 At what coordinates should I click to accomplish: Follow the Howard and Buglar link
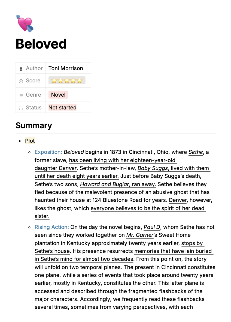pos(104,184)
